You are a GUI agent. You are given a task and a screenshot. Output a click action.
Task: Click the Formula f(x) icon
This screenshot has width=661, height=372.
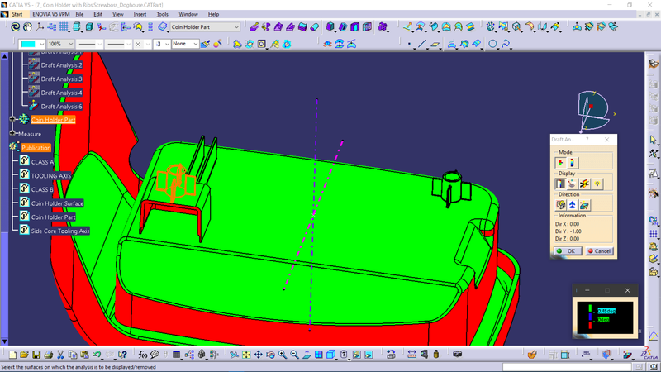(x=142, y=355)
